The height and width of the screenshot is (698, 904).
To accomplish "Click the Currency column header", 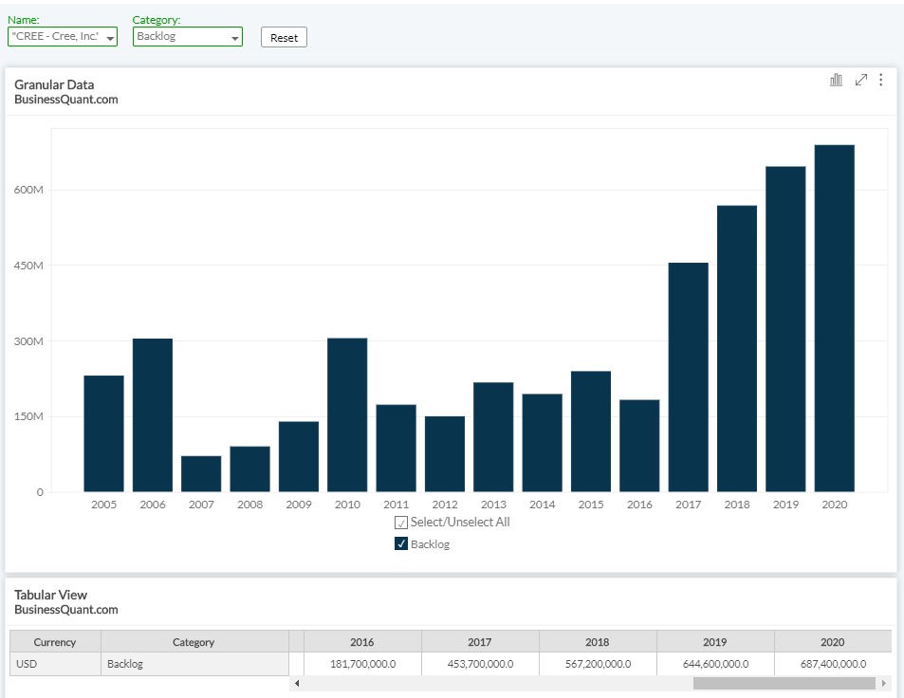I will pos(55,641).
